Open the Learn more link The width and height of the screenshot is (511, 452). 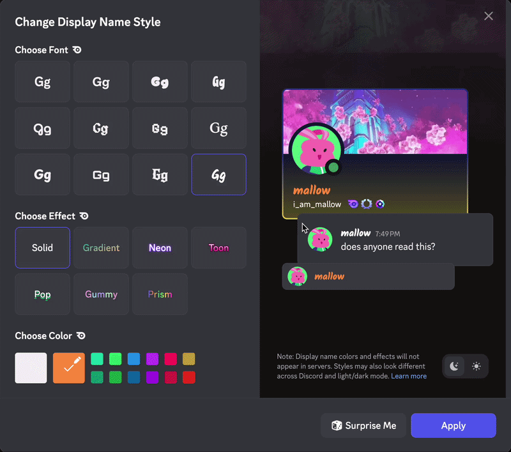(409, 376)
